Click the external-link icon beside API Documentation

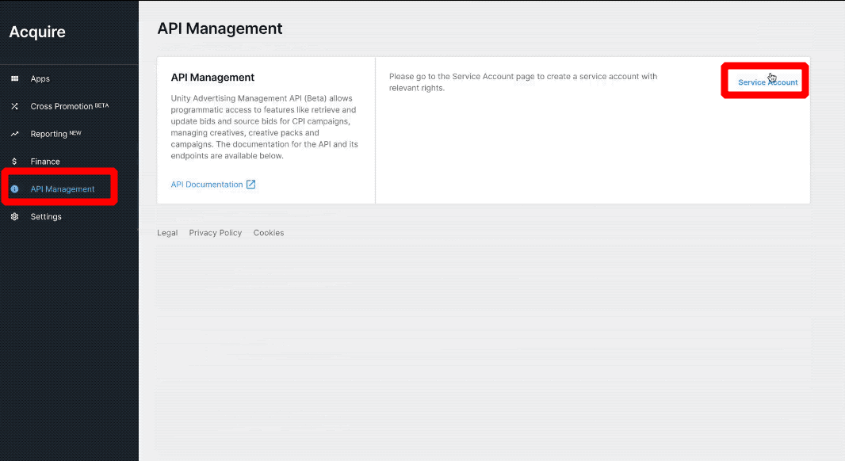(x=250, y=185)
